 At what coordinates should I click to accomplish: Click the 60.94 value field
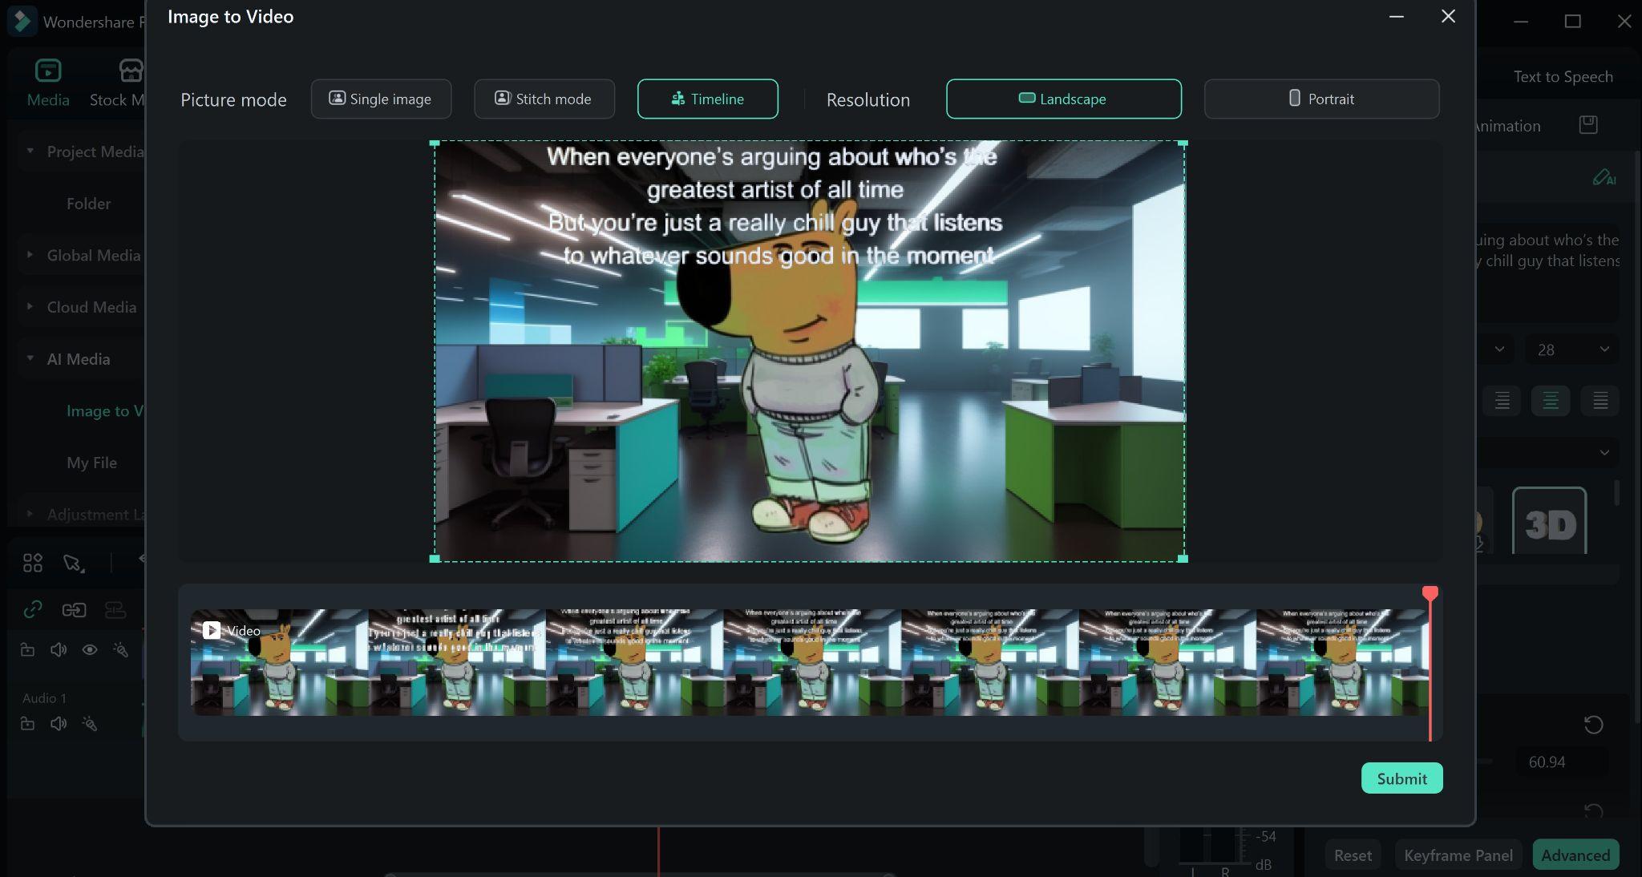(x=1562, y=762)
